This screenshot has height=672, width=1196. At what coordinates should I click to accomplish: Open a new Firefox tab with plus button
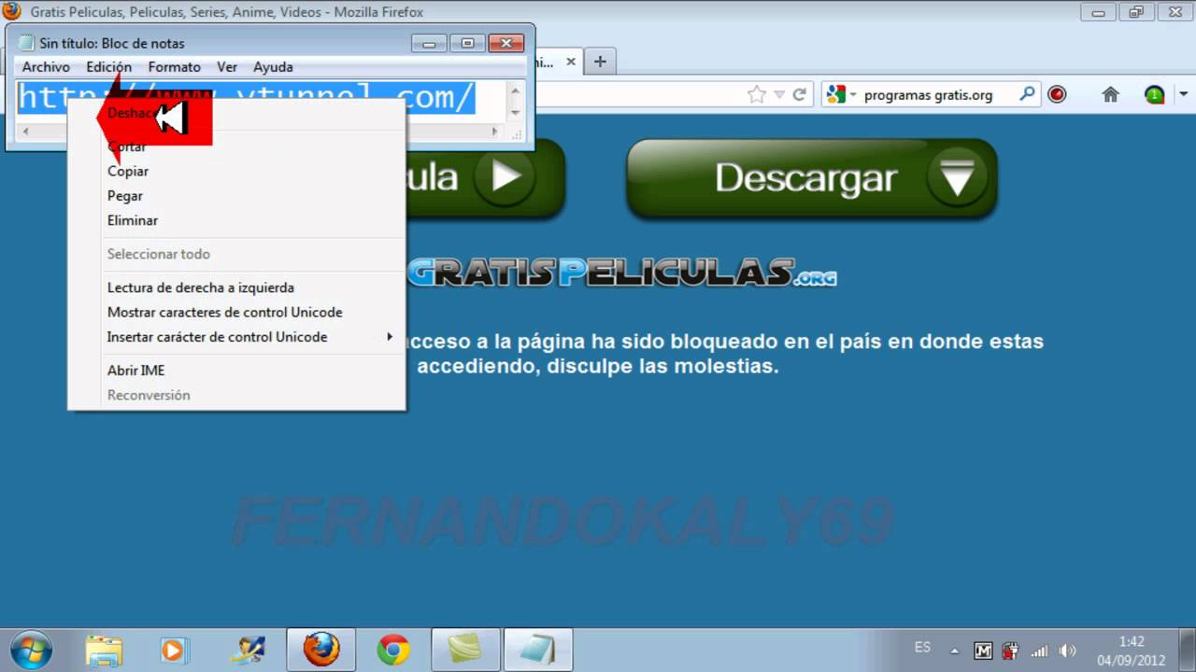pyautogui.click(x=600, y=62)
